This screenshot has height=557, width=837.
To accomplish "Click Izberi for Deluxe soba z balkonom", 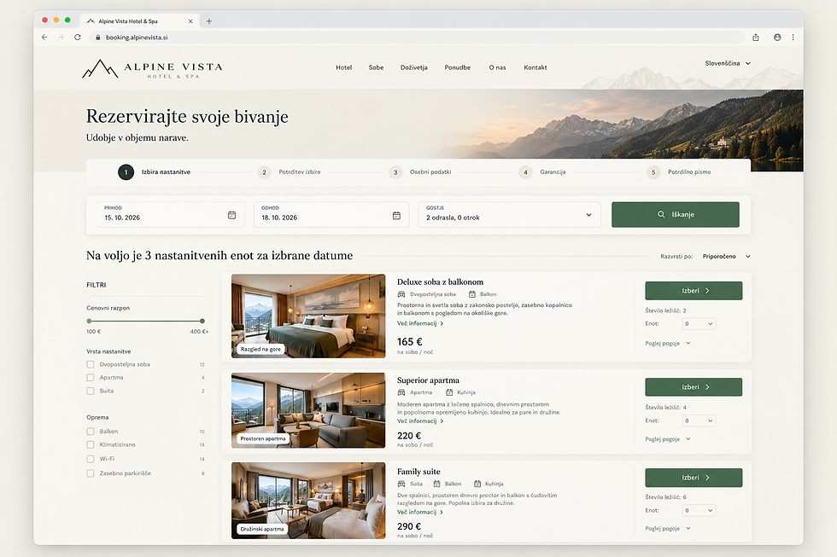I will (694, 291).
